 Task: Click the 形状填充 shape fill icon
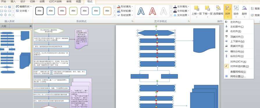click(x=119, y=6)
